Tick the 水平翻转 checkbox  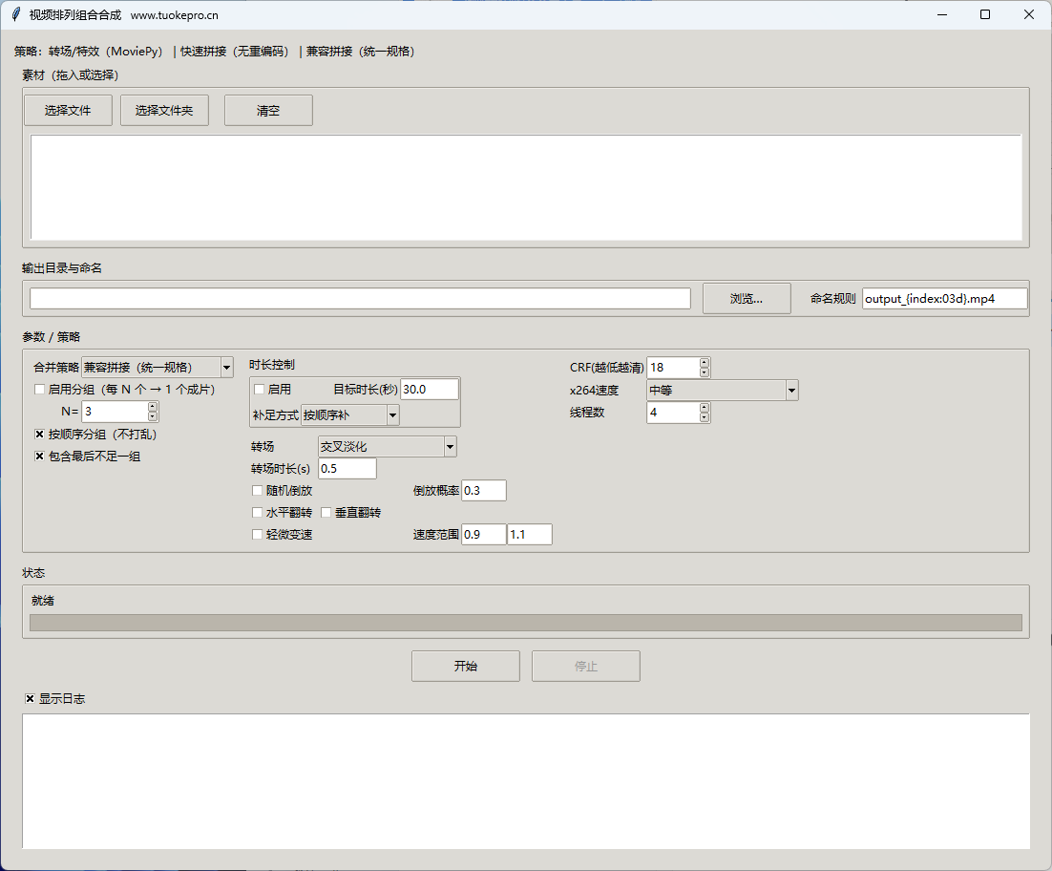point(257,513)
